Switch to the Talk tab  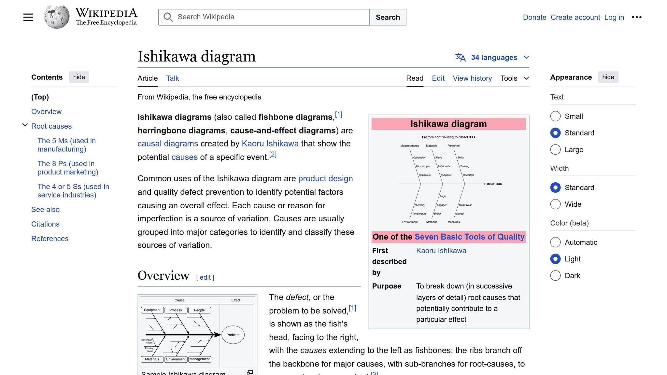(172, 78)
